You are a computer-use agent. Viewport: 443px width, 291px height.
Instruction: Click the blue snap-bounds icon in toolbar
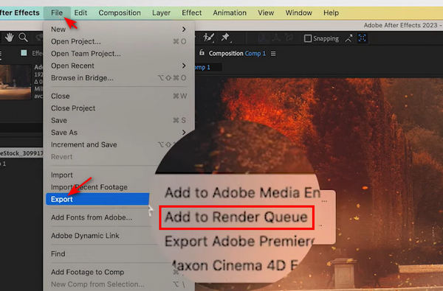(x=362, y=38)
